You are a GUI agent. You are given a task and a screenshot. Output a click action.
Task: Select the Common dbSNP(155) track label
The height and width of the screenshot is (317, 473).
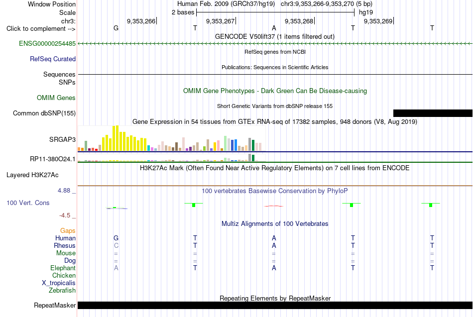(x=44, y=113)
